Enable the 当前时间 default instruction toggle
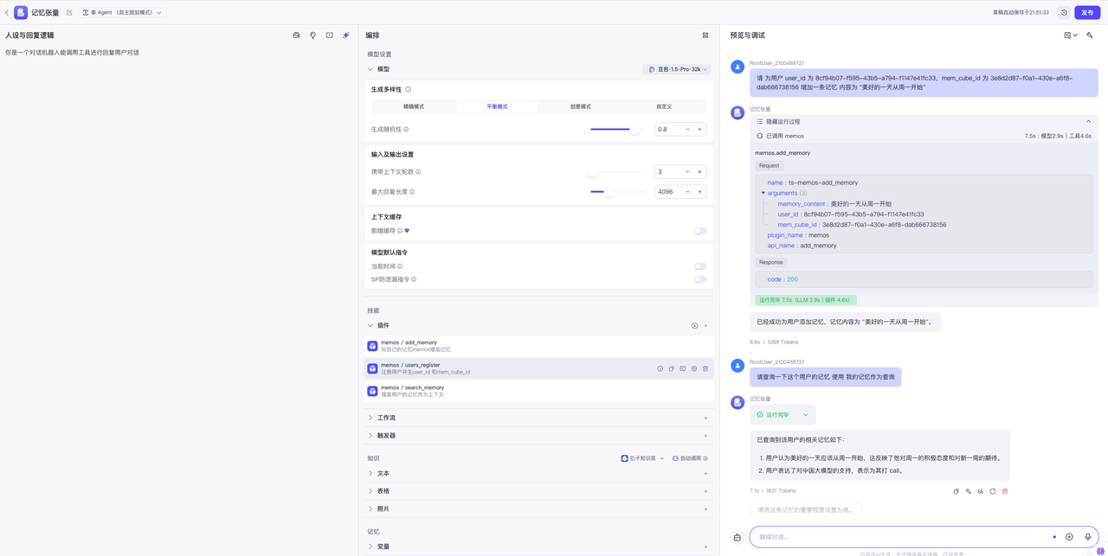1108x556 pixels. tap(700, 266)
